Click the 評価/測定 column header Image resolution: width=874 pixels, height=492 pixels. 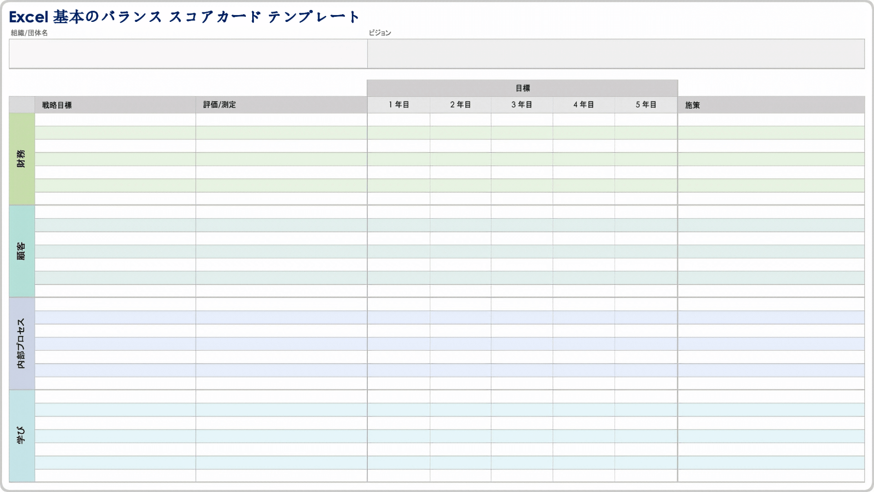[x=280, y=104]
